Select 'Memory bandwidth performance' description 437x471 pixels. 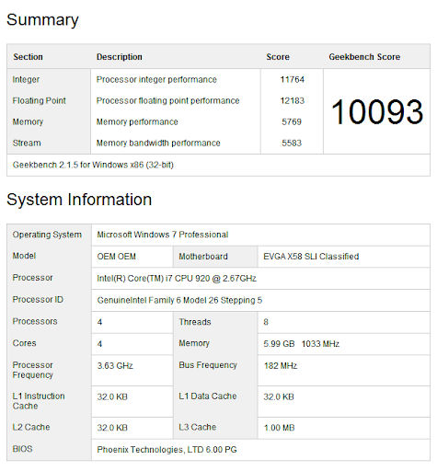tap(158, 144)
